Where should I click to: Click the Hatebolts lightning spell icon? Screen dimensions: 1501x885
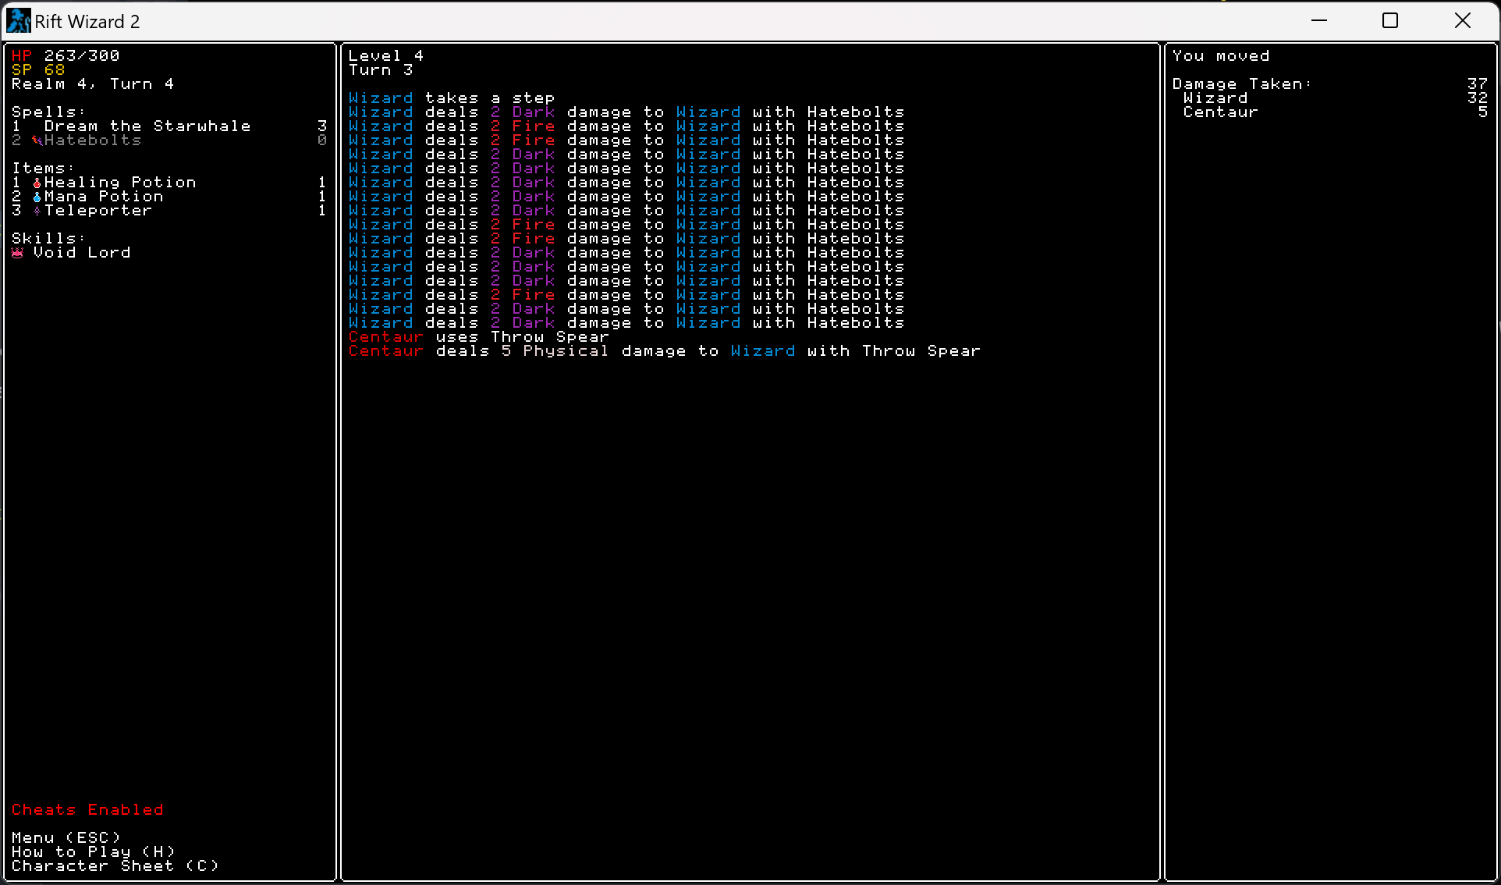(37, 140)
